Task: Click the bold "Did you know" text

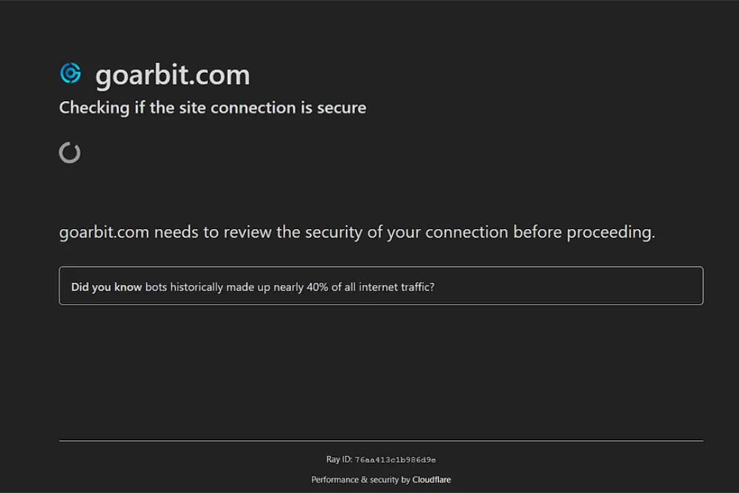Action: (107, 287)
